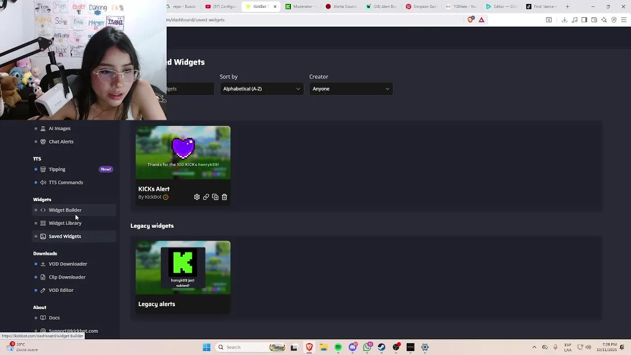Viewport: 631px width, 355px height.
Task: Switch to the Moderator browser tab
Action: 302,6
